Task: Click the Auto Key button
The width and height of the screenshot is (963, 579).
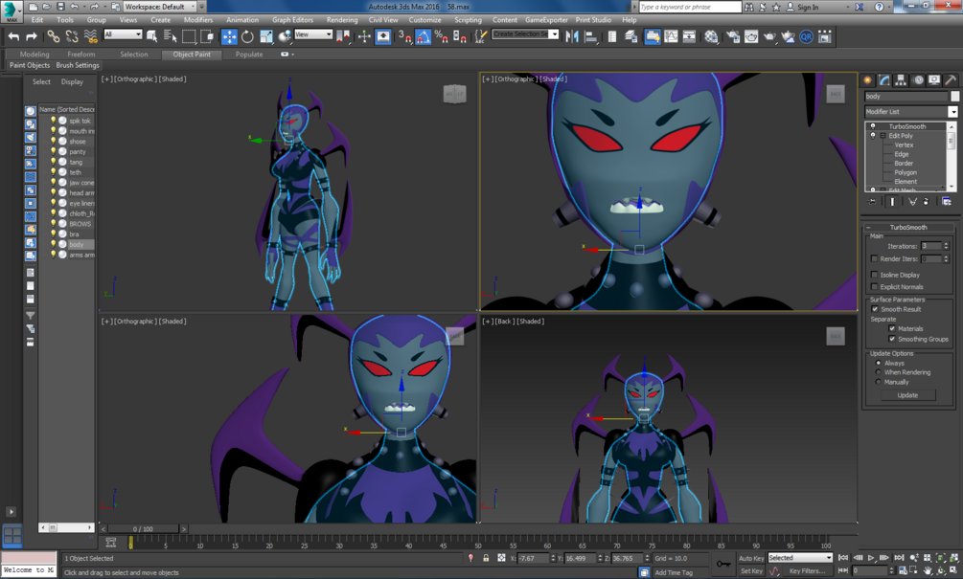Action: pyautogui.click(x=750, y=558)
